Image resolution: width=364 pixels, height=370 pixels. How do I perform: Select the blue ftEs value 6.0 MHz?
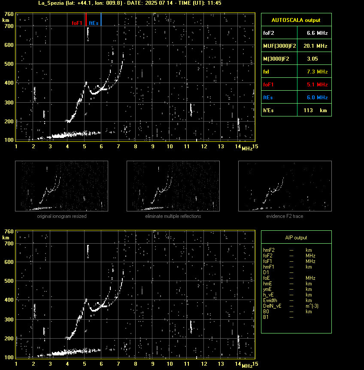(x=317, y=98)
